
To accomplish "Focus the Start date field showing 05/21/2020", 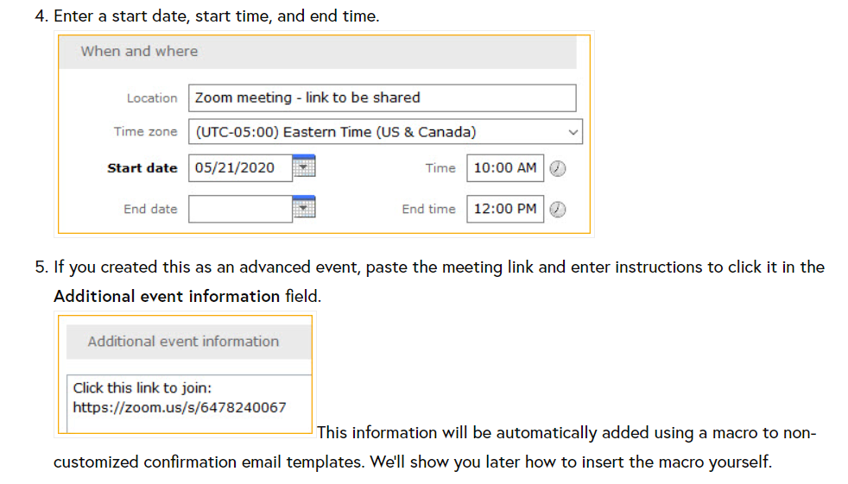I will coord(241,168).
